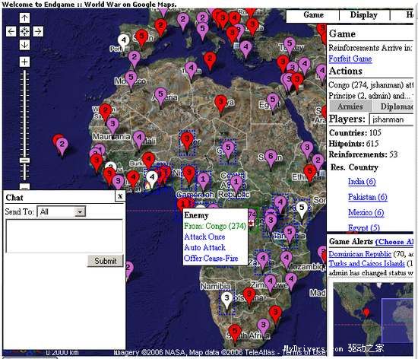Pan the map right with arrow icon
The image size is (418, 359).
38,31
